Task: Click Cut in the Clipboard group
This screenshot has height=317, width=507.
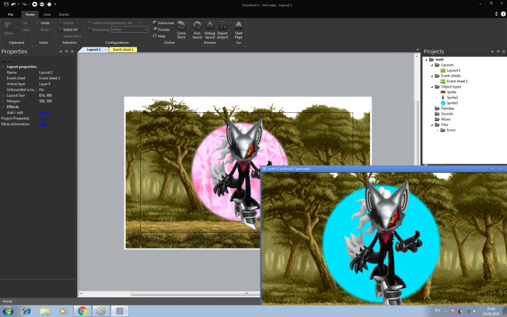Action: click(22, 23)
